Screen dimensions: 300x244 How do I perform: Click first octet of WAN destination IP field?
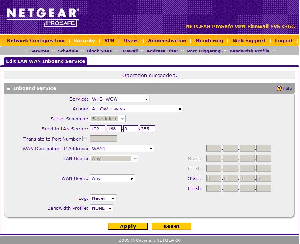click(214, 149)
